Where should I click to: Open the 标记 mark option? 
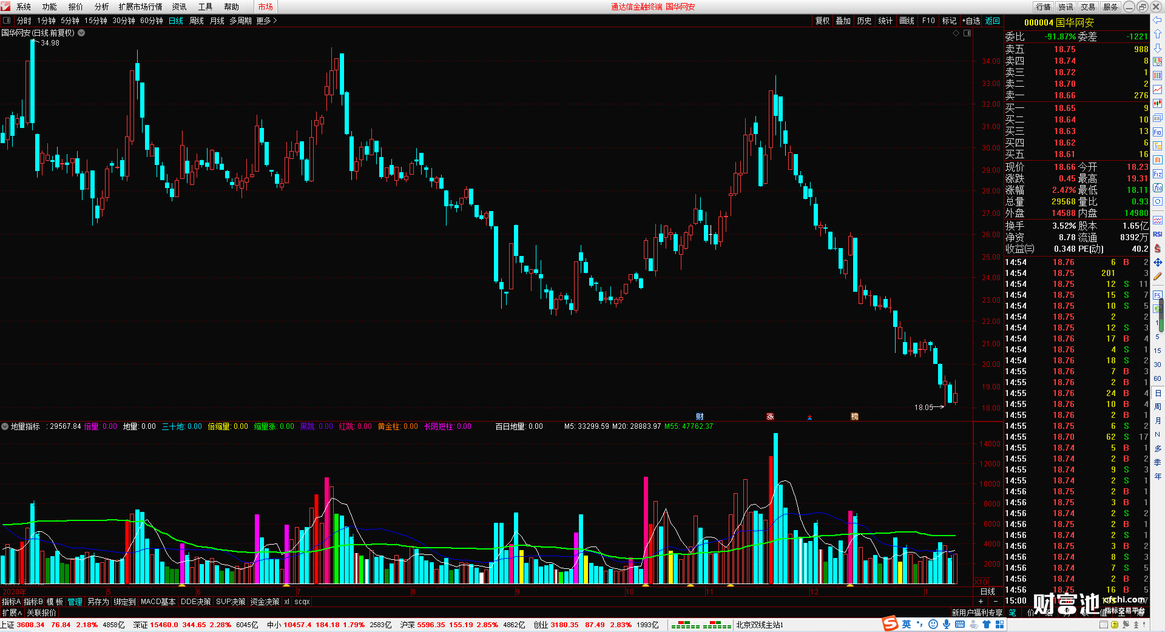tap(949, 21)
